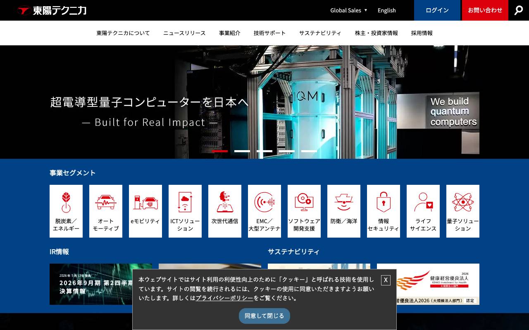Open 東陽テクニカについて menu
This screenshot has height=330, width=529.
click(x=123, y=33)
